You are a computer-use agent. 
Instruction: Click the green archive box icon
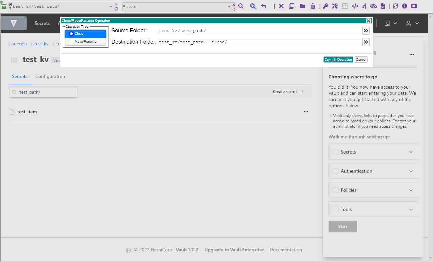pos(4,7)
